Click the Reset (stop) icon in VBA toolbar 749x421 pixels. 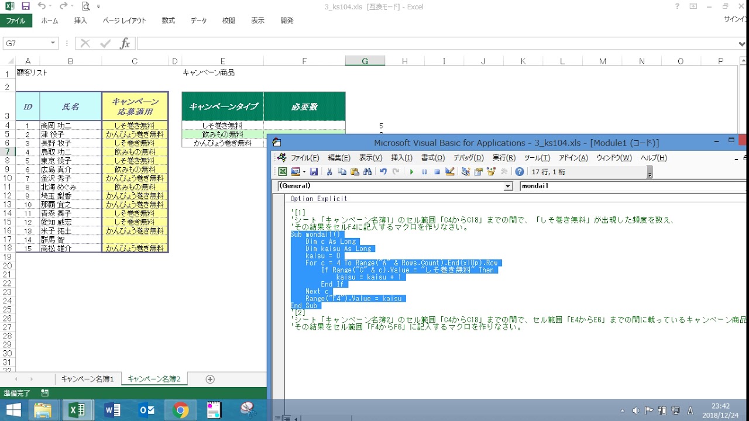tap(437, 172)
